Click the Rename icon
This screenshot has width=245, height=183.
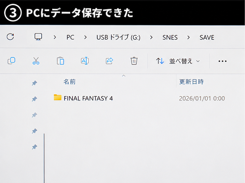[x=85, y=61]
